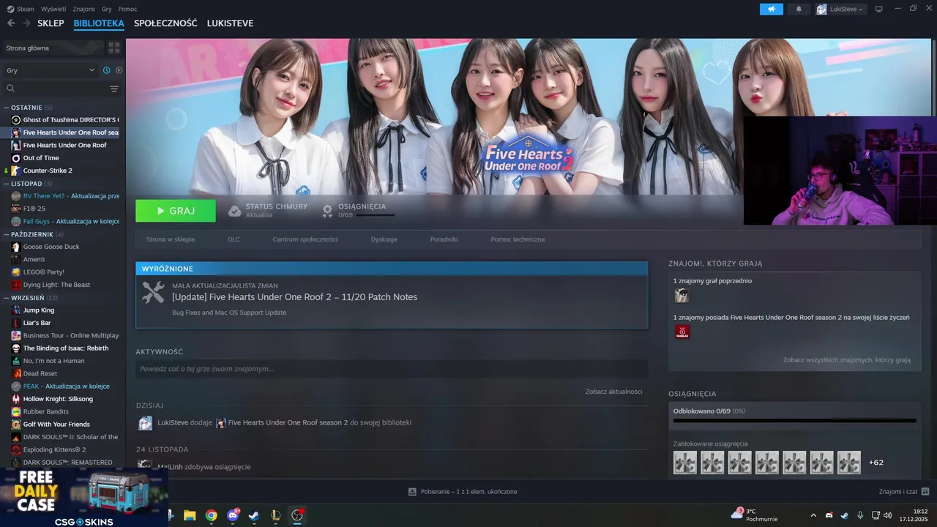Open the Dyskusje link
Screen dimensions: 937x527
pyautogui.click(x=384, y=239)
